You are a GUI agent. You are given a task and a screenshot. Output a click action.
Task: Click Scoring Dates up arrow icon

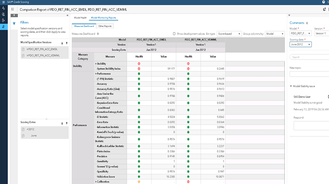click(x=62, y=123)
